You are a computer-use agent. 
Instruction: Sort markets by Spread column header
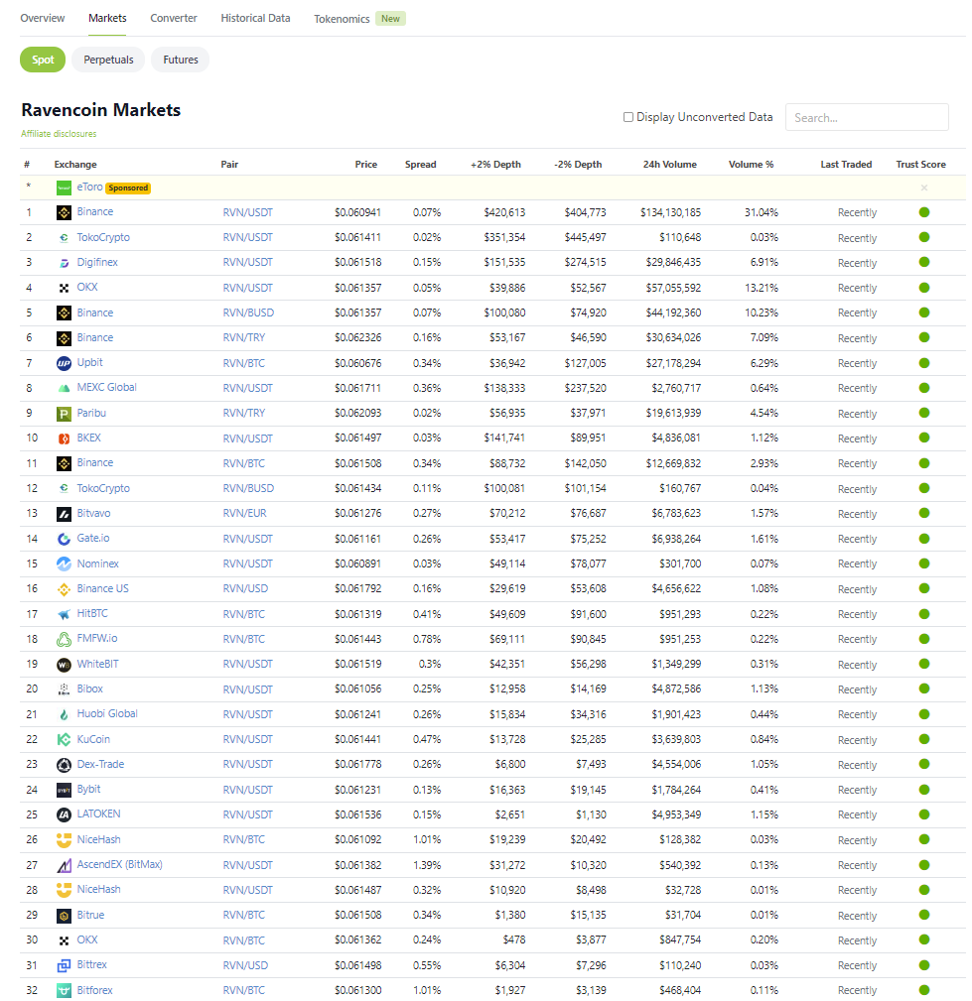point(420,165)
